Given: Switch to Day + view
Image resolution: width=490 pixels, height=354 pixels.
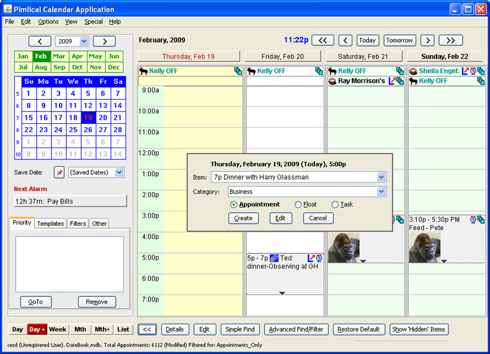Looking at the screenshot, I should click(37, 329).
